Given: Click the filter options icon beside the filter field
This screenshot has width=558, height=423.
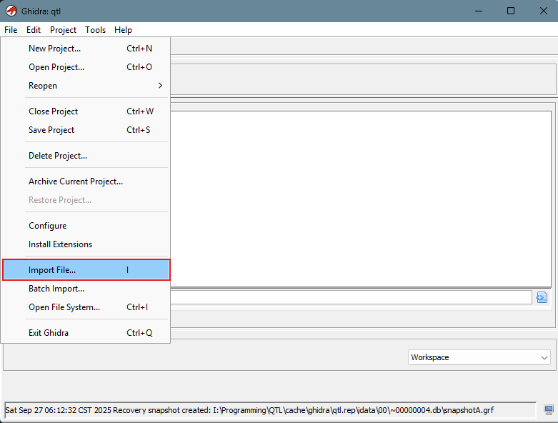Looking at the screenshot, I should click(542, 297).
